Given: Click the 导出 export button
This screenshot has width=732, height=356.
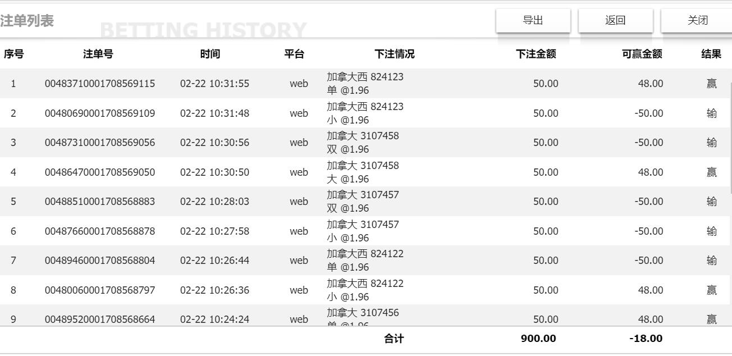Looking at the screenshot, I should tap(533, 21).
